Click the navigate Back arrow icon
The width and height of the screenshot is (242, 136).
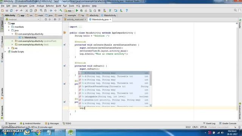(51, 11)
